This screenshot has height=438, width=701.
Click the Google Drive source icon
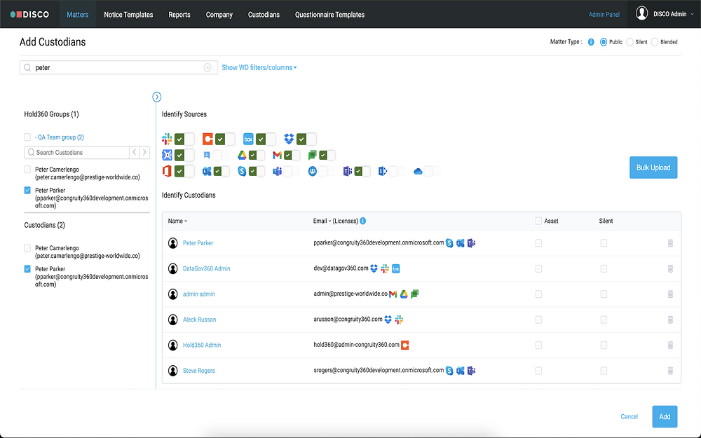(x=242, y=155)
